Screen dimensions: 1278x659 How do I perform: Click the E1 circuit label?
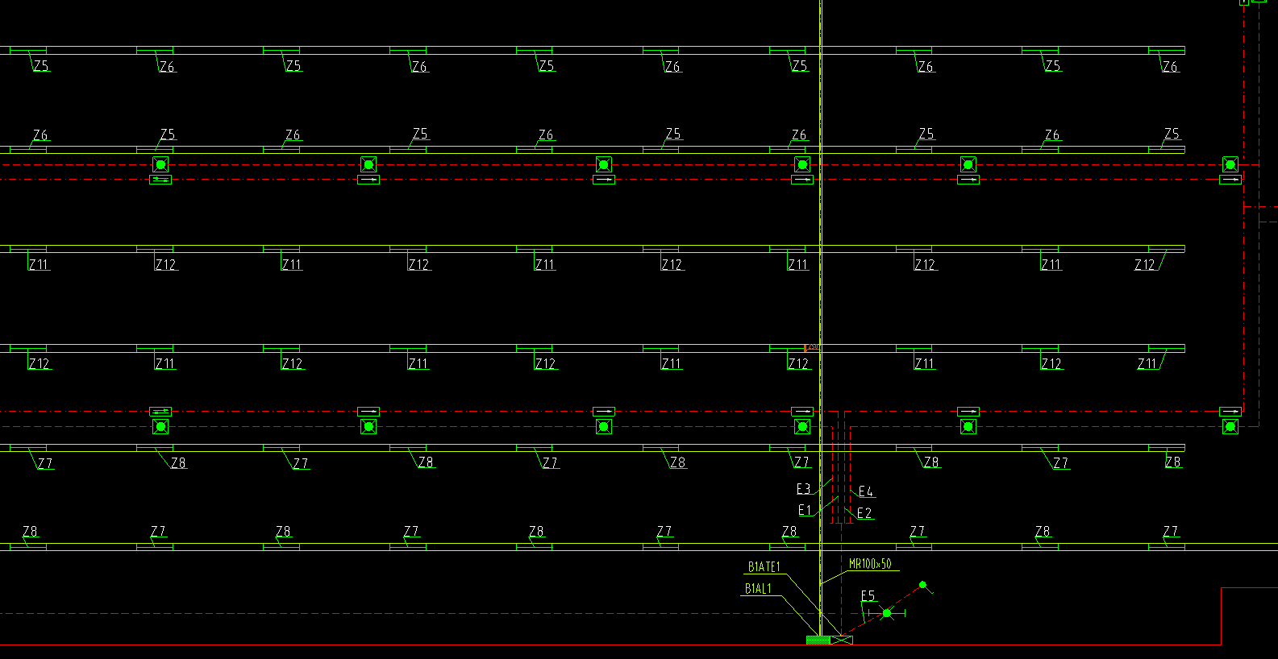point(805,510)
